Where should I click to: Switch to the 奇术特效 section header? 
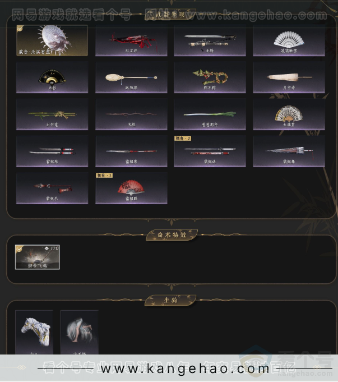click(x=172, y=235)
